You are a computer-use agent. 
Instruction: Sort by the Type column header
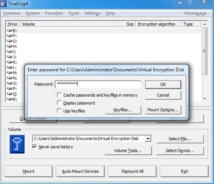point(191,24)
